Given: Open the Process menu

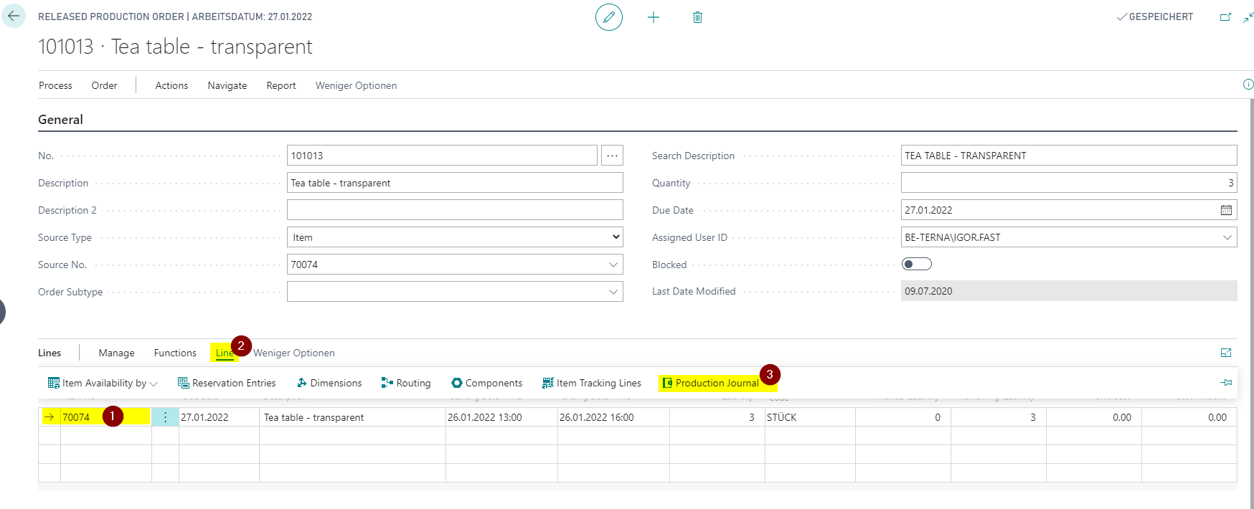Looking at the screenshot, I should coord(55,85).
